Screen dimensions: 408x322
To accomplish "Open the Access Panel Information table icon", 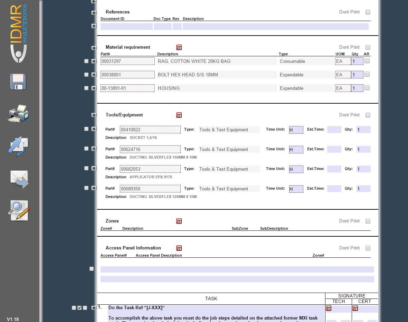I will point(179,248).
